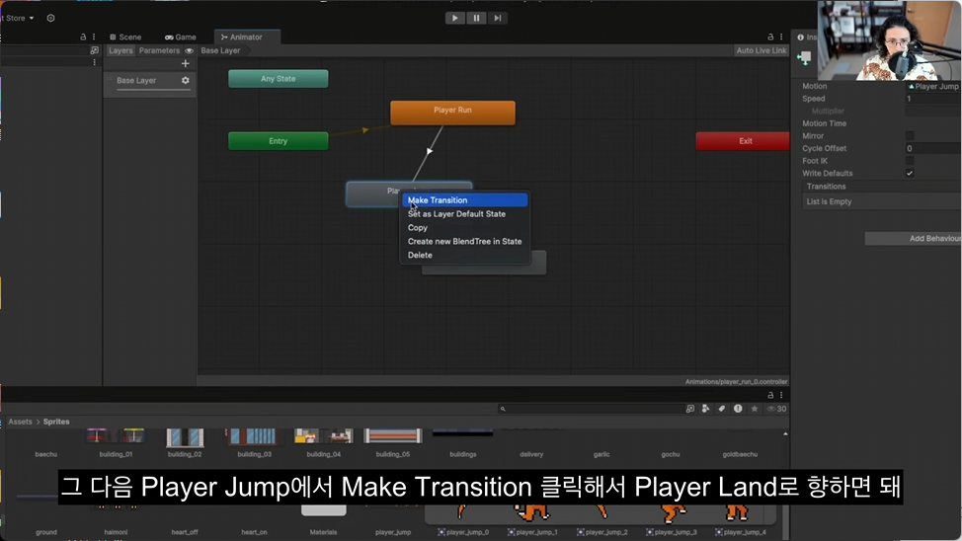This screenshot has width=962, height=541.
Task: Open the left panel three-dot options menu
Action: coord(94,37)
